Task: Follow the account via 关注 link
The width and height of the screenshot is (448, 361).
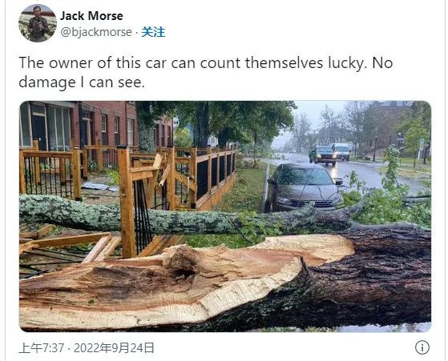Action: click(153, 32)
